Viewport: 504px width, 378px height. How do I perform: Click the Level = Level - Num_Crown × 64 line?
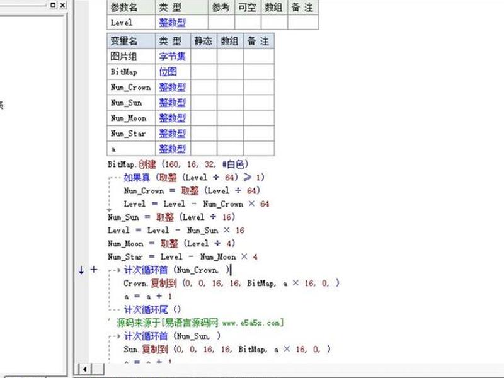tap(197, 203)
